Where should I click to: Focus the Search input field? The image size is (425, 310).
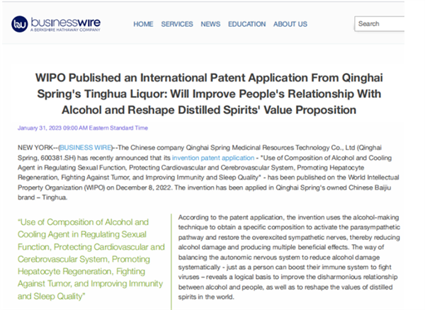click(379, 24)
